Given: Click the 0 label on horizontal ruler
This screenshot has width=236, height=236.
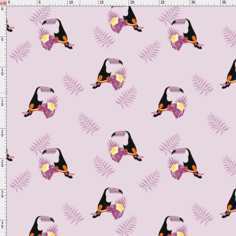Looking at the screenshot, I should pos(9,2).
